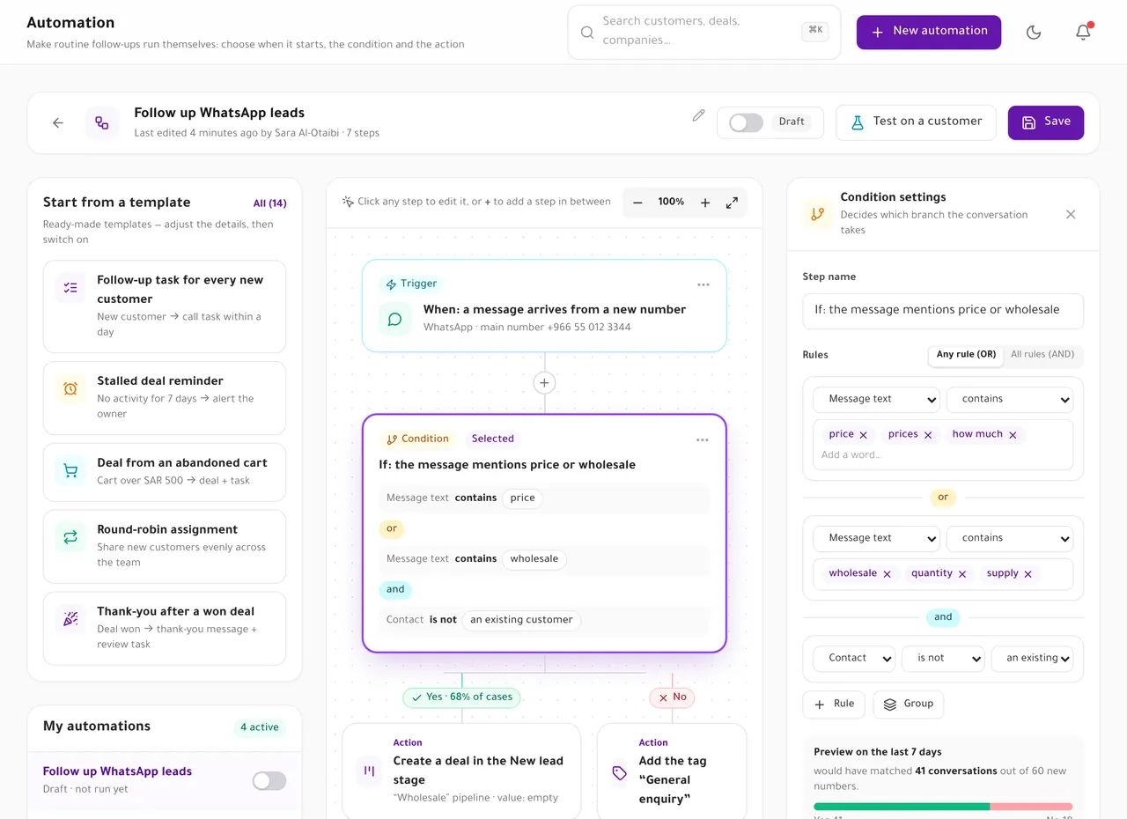Zoom in canvas with plus icon
The height and width of the screenshot is (819, 1127).
click(705, 203)
